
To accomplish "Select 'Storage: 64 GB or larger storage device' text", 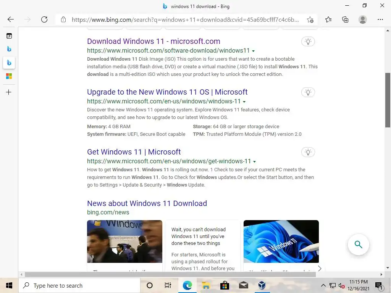I will point(236,127).
